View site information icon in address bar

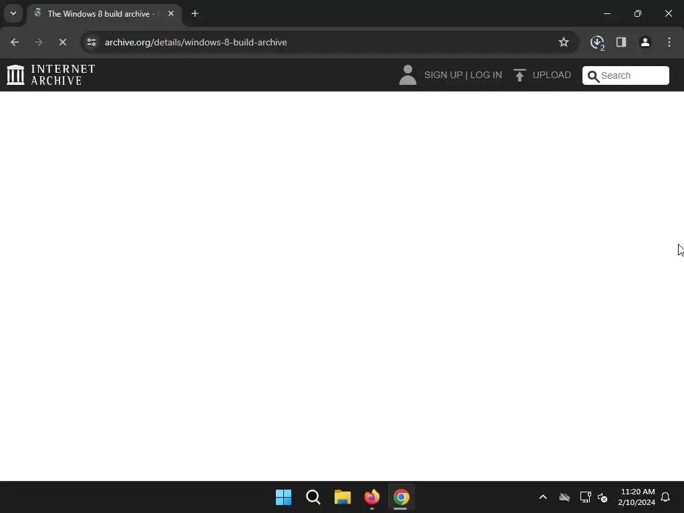[x=92, y=42]
